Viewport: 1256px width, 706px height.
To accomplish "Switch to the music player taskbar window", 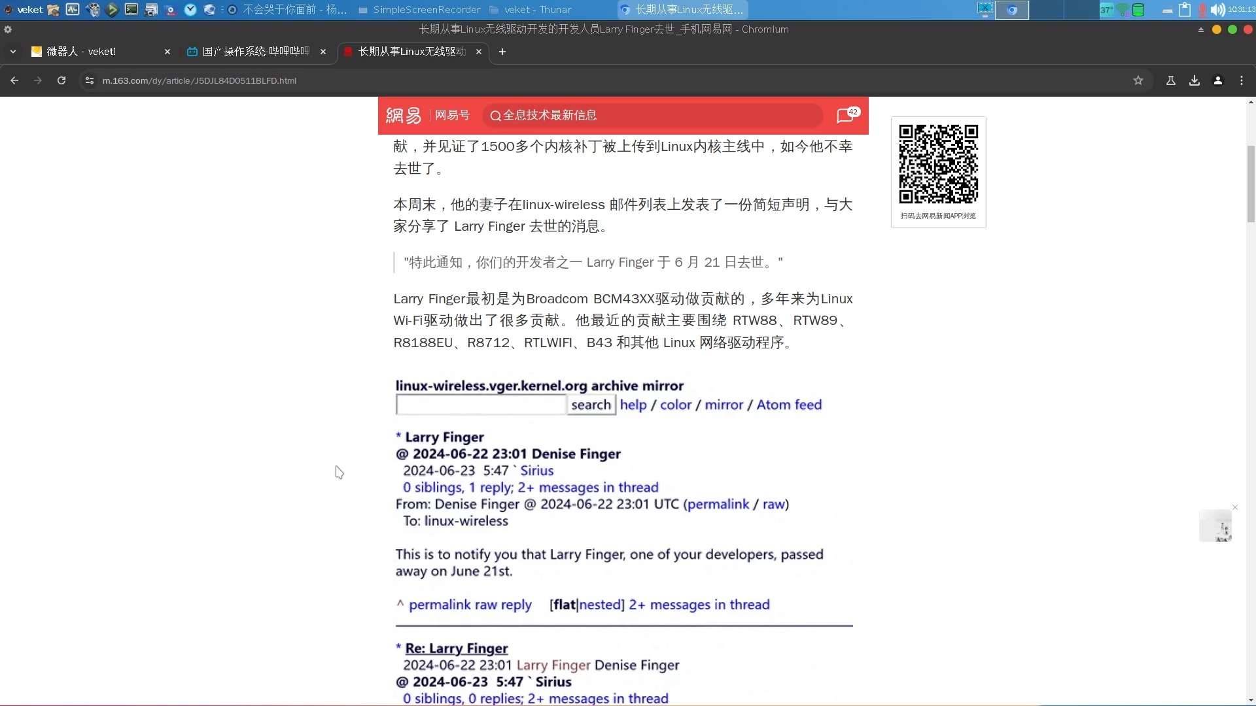I will (288, 9).
